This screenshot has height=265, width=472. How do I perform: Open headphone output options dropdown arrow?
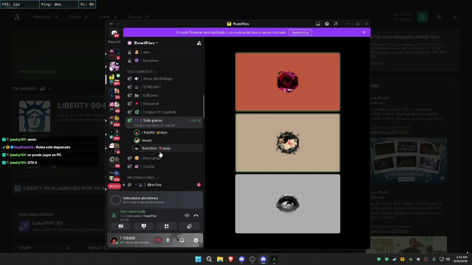[188, 240]
